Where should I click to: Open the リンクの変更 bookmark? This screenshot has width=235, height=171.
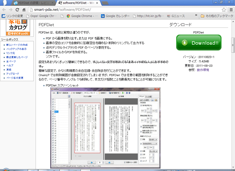12,16
